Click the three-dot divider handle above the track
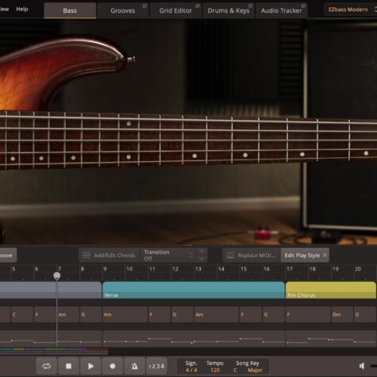 188,245
